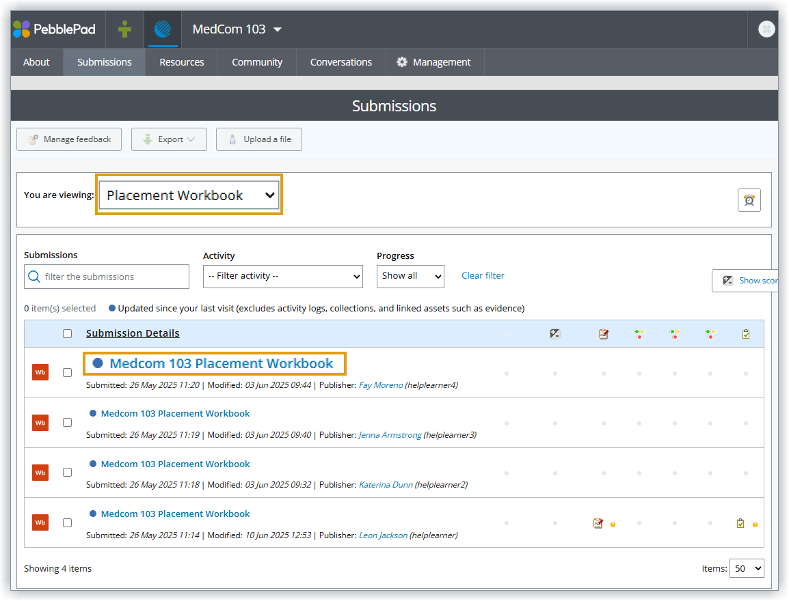The height and width of the screenshot is (601, 789).
Task: Open the Export dropdown button
Action: pyautogui.click(x=169, y=139)
